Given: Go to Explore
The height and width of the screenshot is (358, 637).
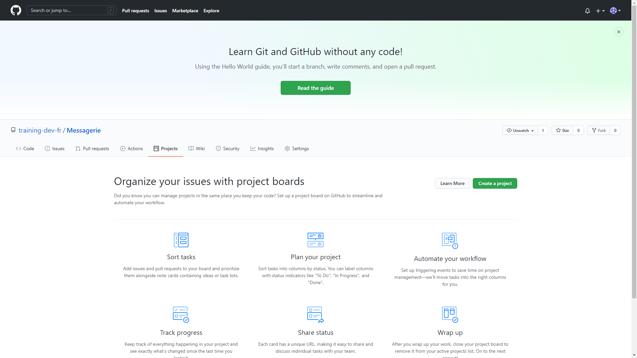Looking at the screenshot, I should point(211,11).
